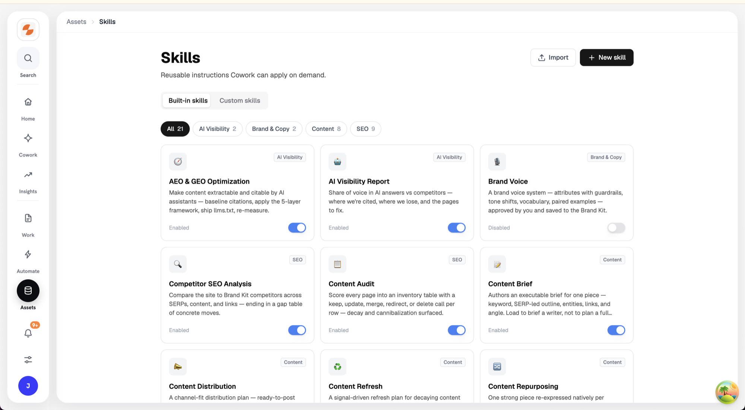Screen dimensions: 745x410
Task: Click AEO & GEO Optimization compass icon
Action: click(x=178, y=161)
